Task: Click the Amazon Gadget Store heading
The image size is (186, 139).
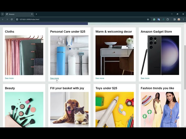Action: point(156,32)
